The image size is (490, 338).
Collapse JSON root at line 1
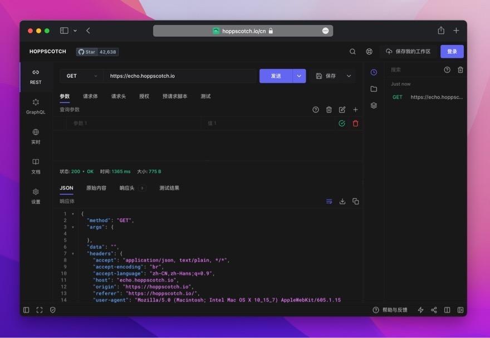(73, 214)
